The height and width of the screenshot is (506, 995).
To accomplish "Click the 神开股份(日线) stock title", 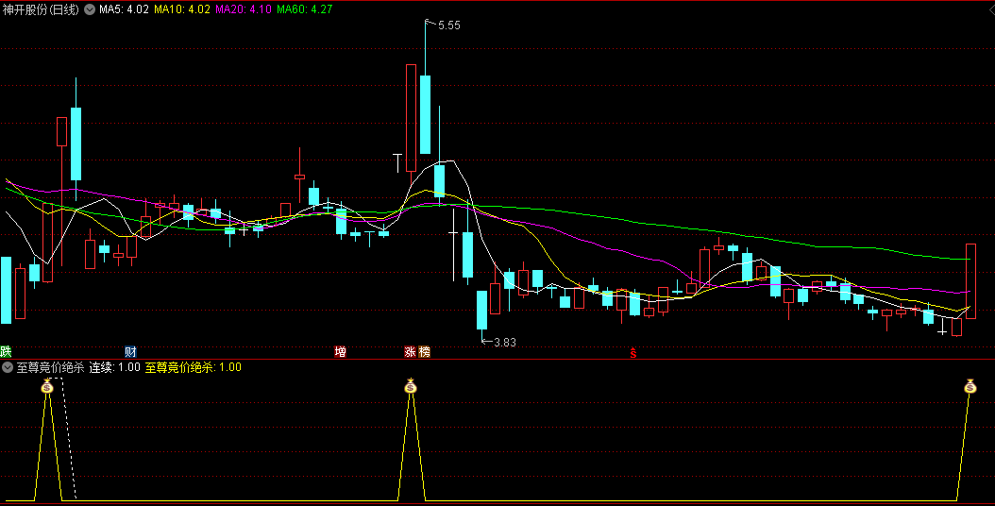I will coord(41,9).
